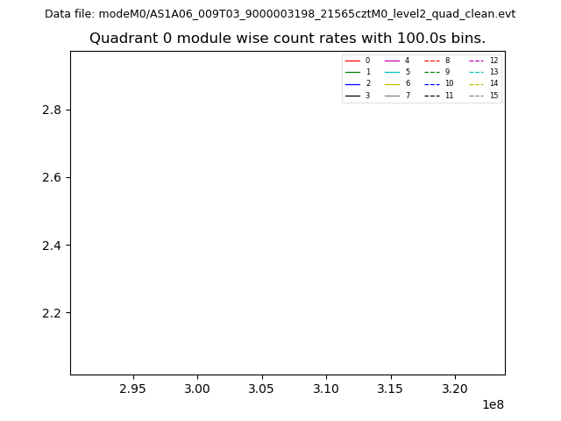Click the red solid line for module 0
The height and width of the screenshot is (421, 561).
click(352, 61)
